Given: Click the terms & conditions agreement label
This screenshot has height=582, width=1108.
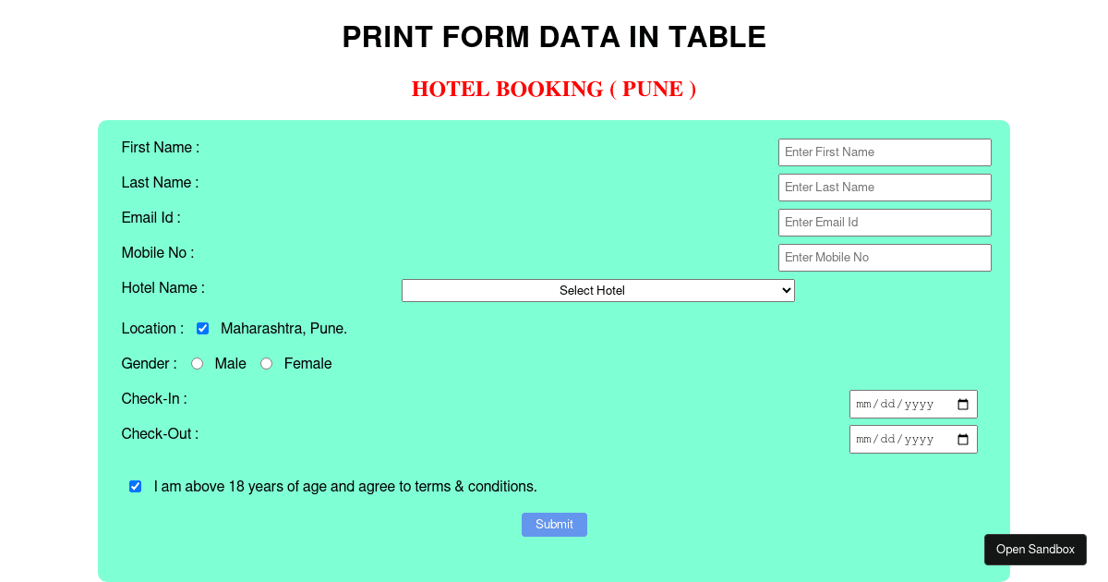Looking at the screenshot, I should [x=345, y=486].
